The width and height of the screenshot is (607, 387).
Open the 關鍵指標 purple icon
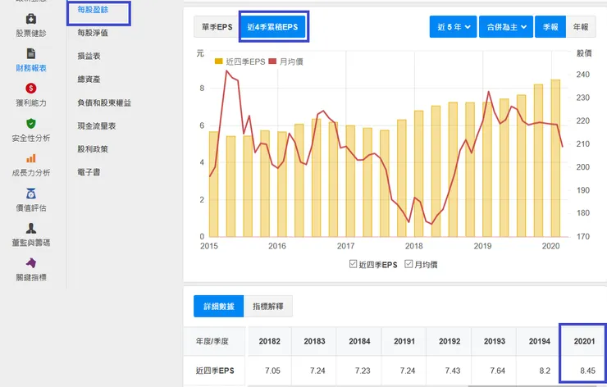pyautogui.click(x=31, y=263)
